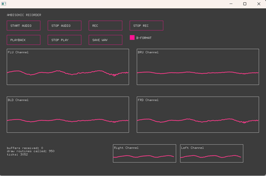
Task: Maximize the recorder window
Action: coord(245,4)
